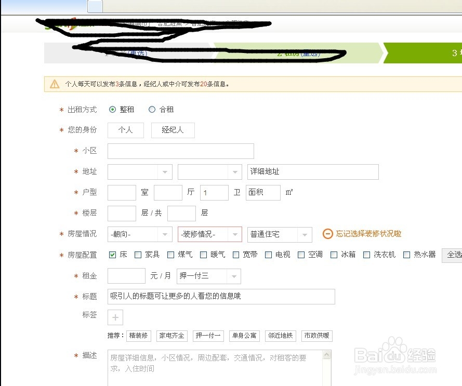Click the 标题 input field
The width and height of the screenshot is (462, 386).
pyautogui.click(x=221, y=297)
